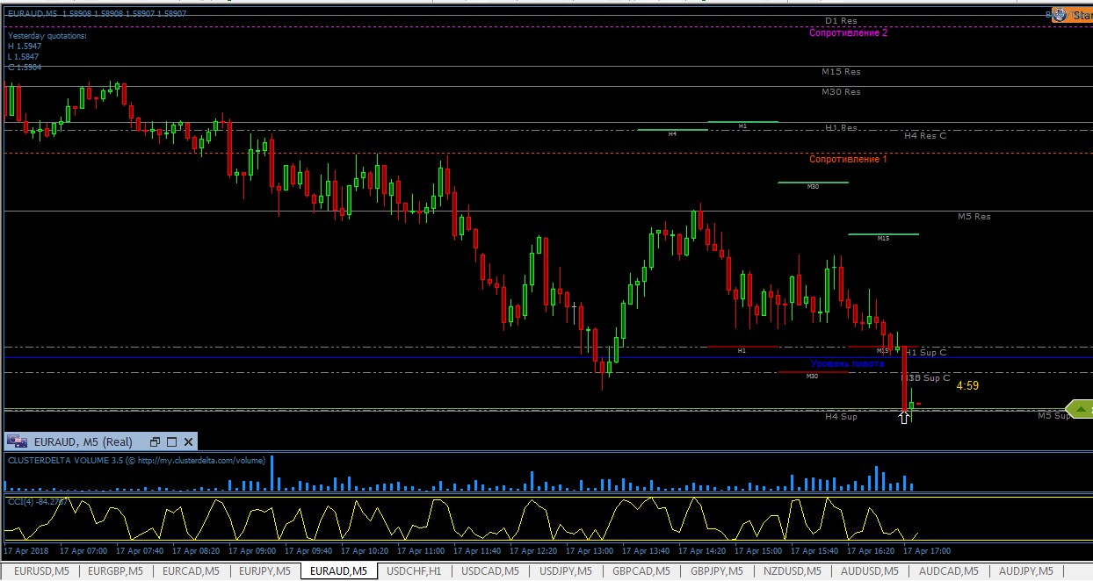
Task: Click the 'Уровень пивота' pivot label
Action: click(x=847, y=363)
